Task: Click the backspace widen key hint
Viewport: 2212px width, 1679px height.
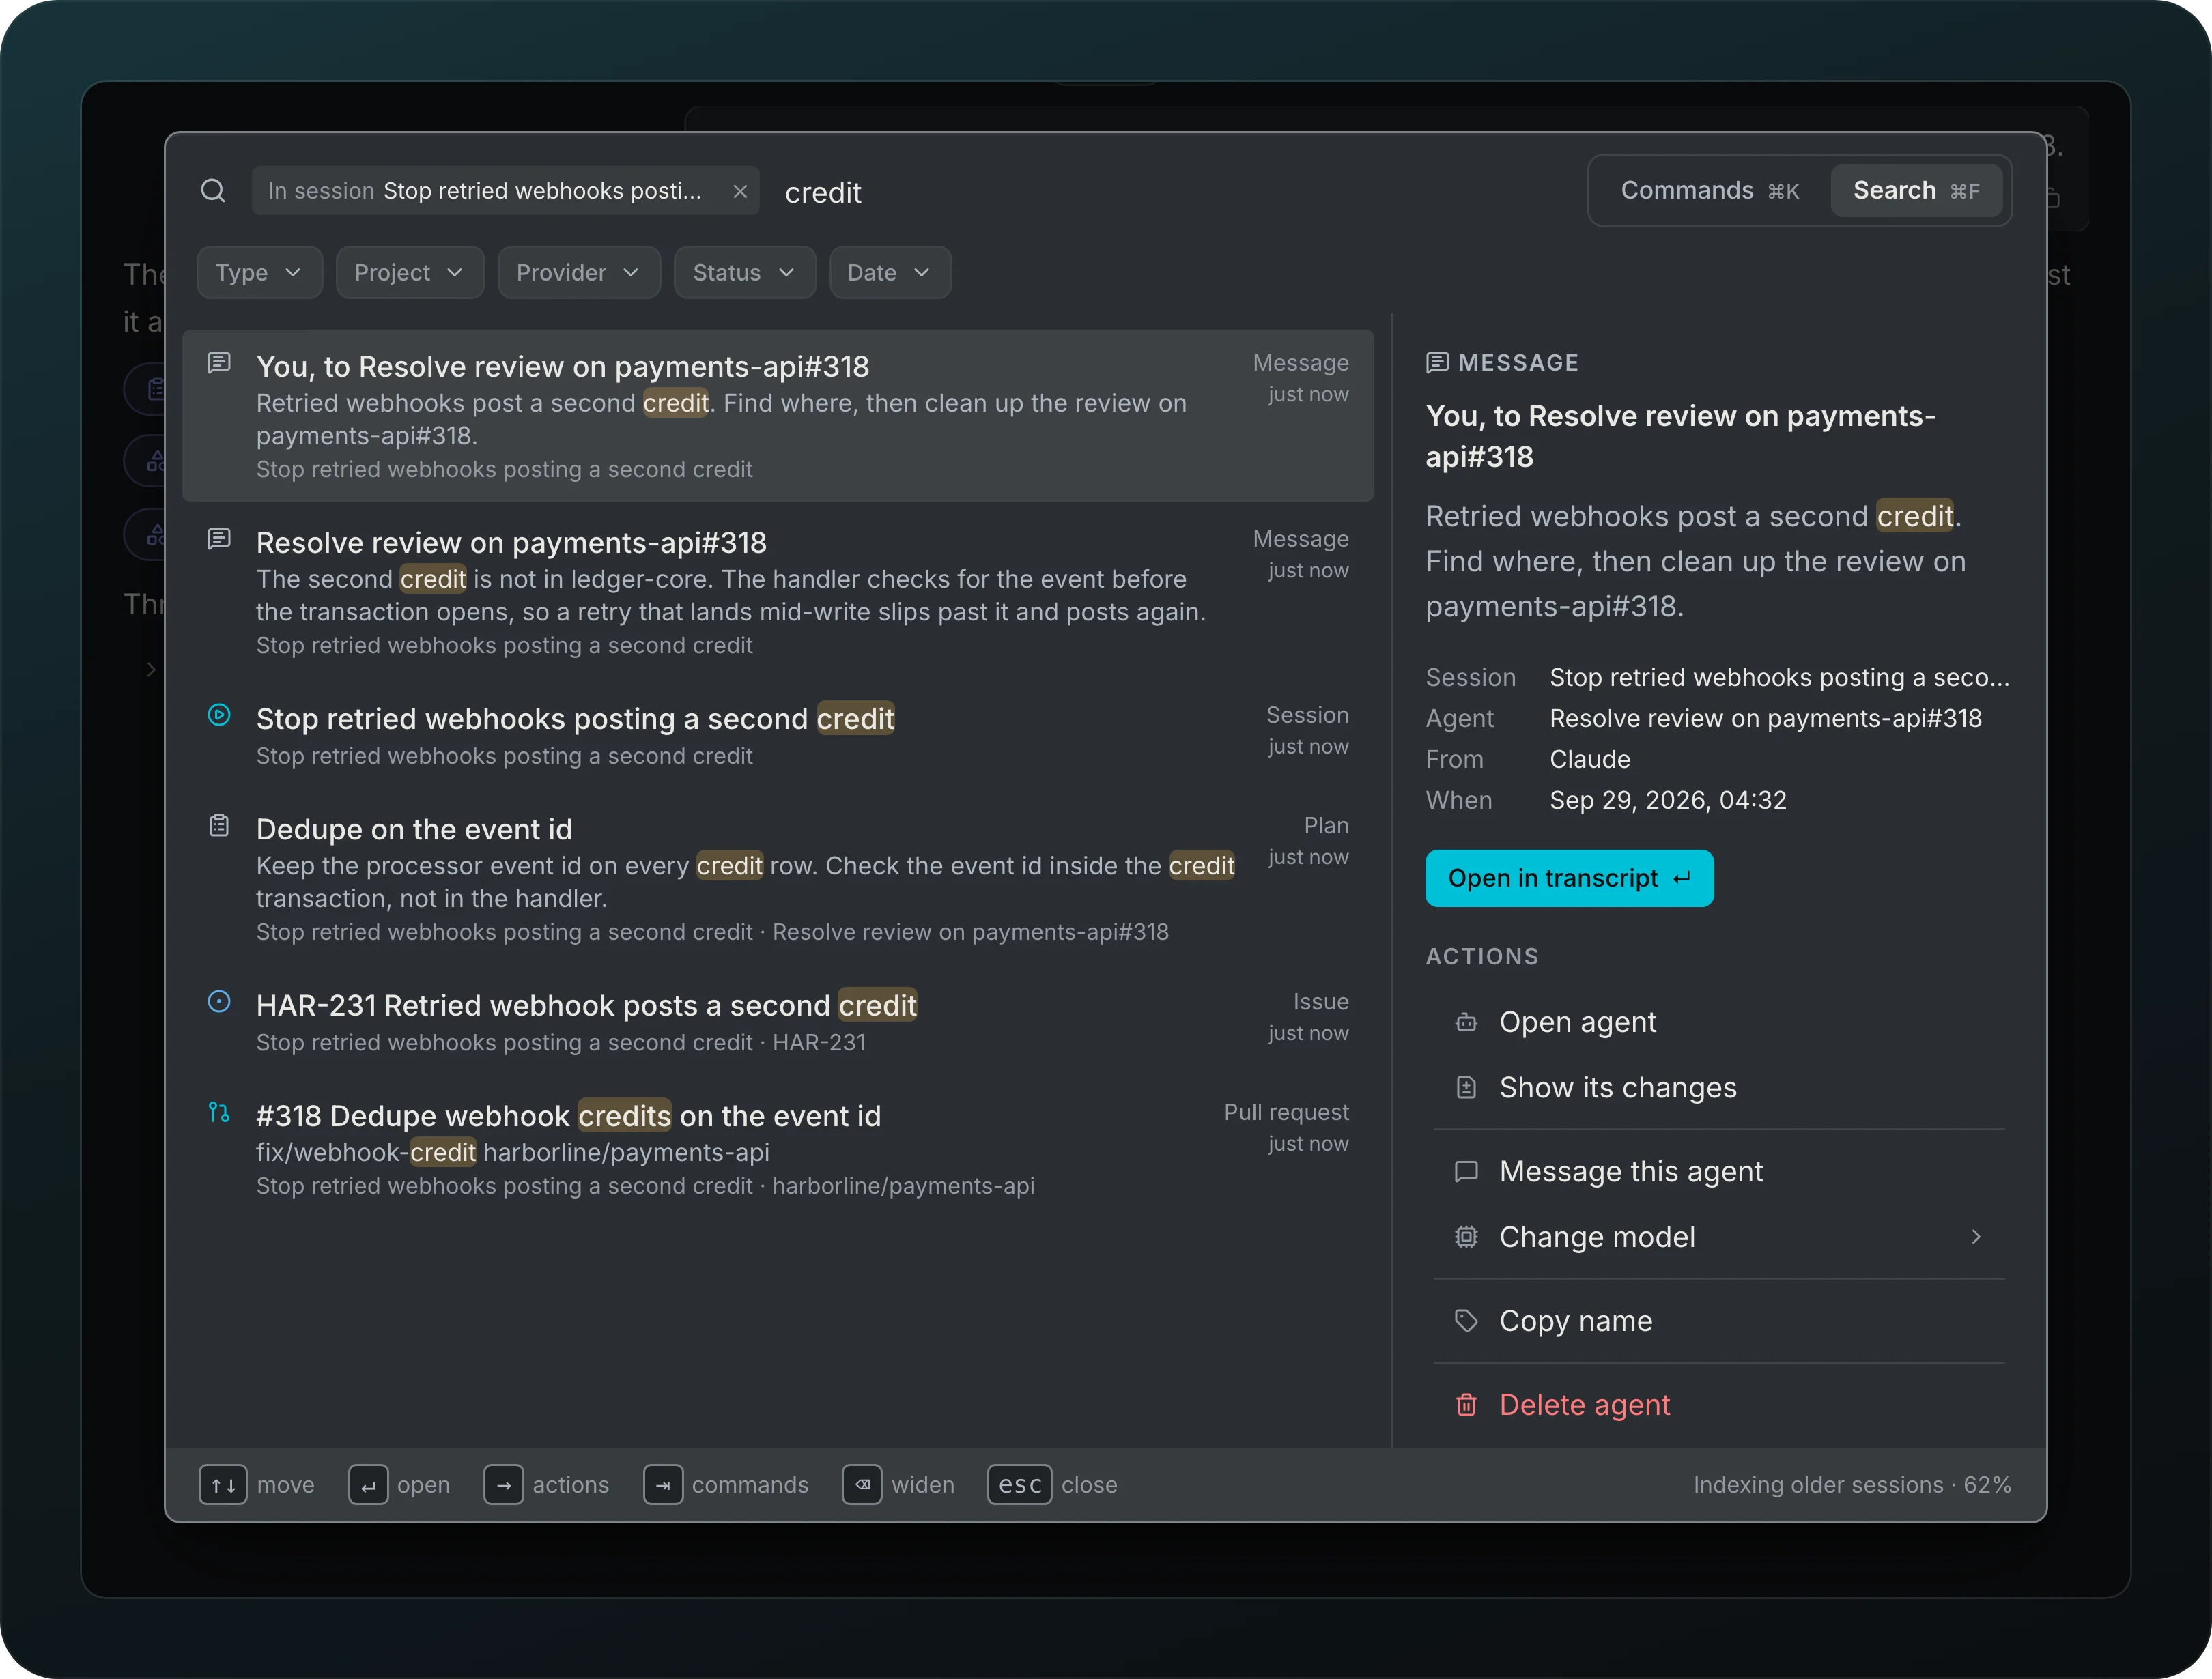Action: [862, 1485]
